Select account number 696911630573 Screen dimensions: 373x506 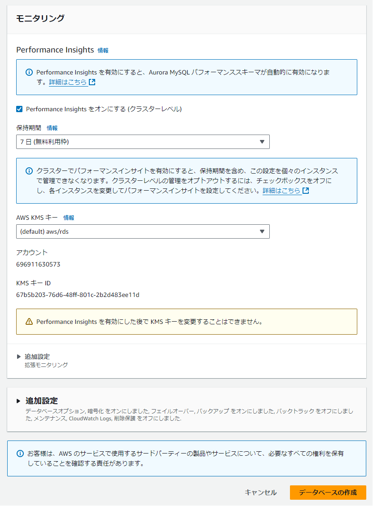pyautogui.click(x=38, y=264)
